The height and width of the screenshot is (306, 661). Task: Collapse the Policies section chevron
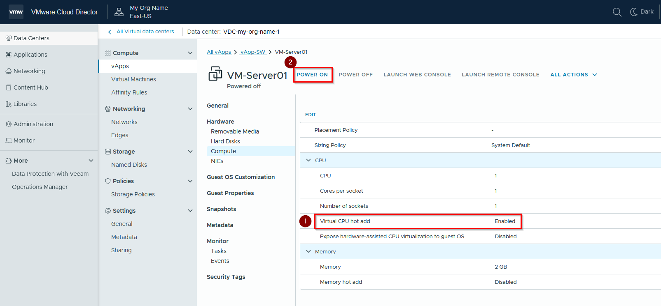pos(190,181)
